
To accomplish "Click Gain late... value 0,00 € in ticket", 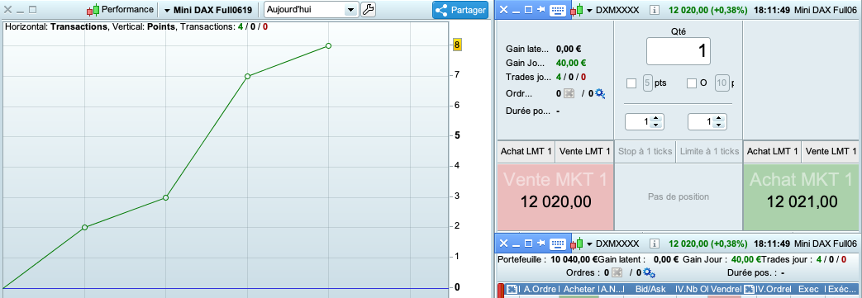I will tap(569, 49).
